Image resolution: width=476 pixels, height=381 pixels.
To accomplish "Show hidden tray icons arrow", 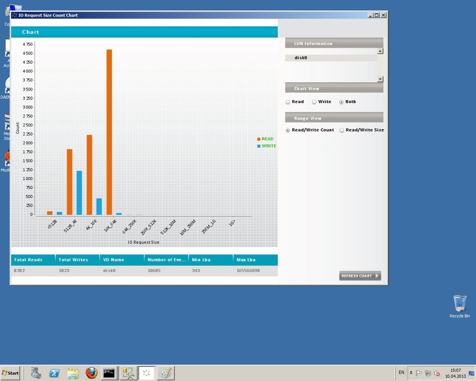I will [x=411, y=373].
